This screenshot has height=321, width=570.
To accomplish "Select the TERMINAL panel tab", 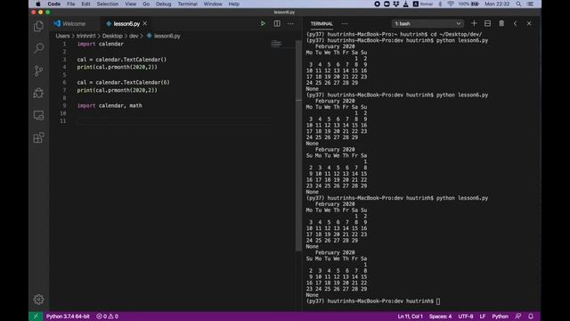I will pos(322,24).
